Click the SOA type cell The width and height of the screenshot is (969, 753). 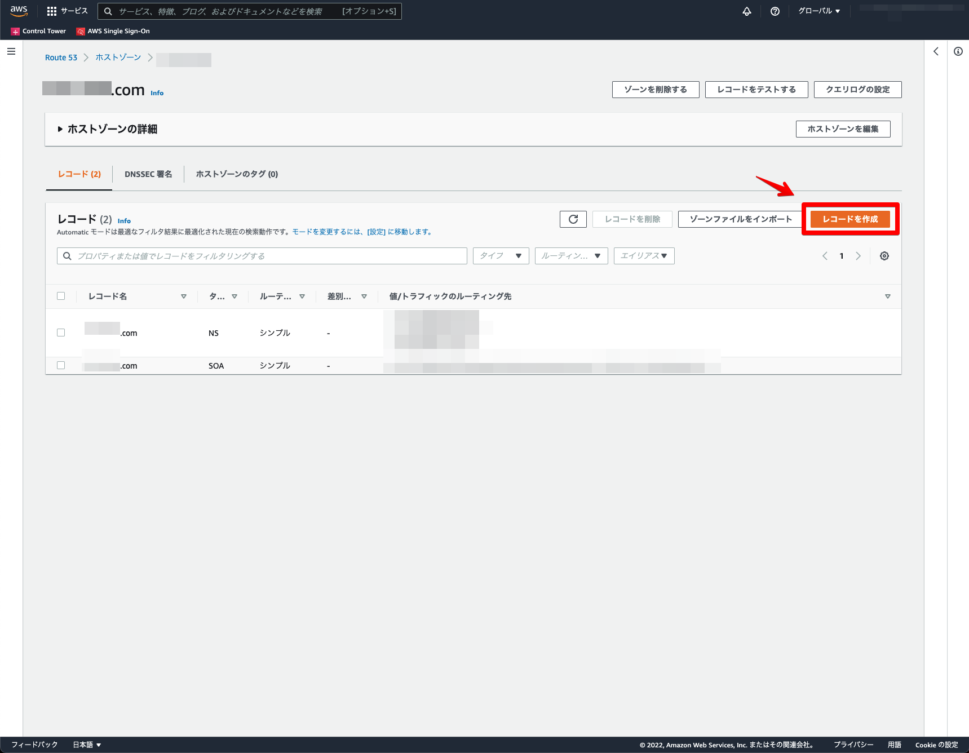pos(216,366)
